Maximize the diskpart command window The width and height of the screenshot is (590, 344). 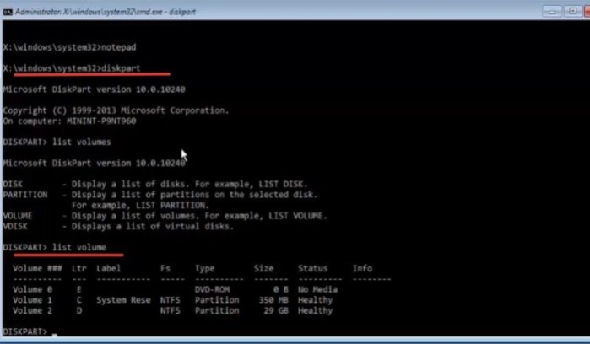click(x=572, y=11)
